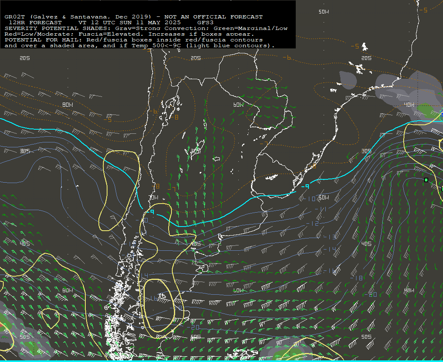Click the '20S' label at the map's center

(x=196, y=58)
